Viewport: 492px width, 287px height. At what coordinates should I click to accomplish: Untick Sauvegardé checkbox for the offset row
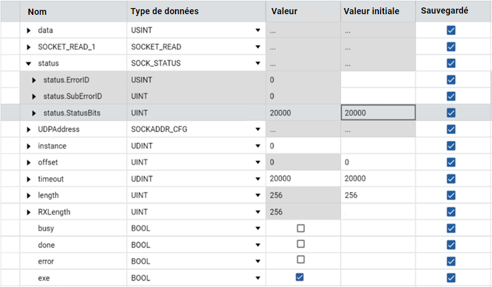(x=451, y=162)
